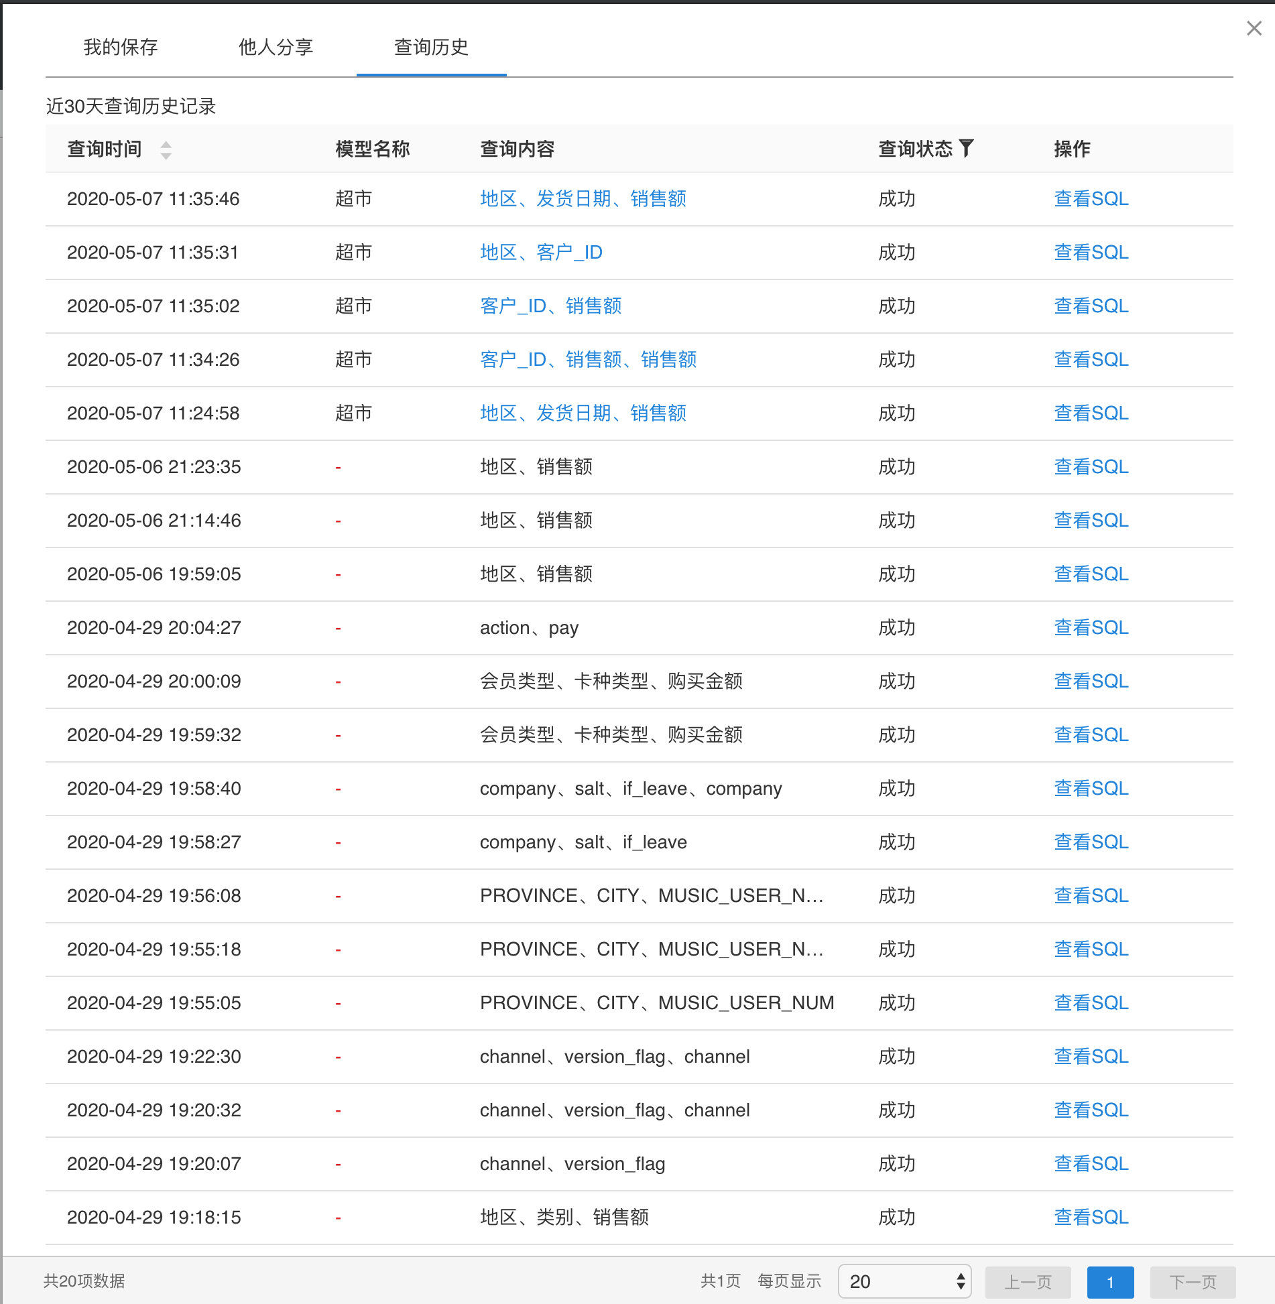
Task: Open query 客户_ID、销售额、销售额
Action: click(x=589, y=360)
